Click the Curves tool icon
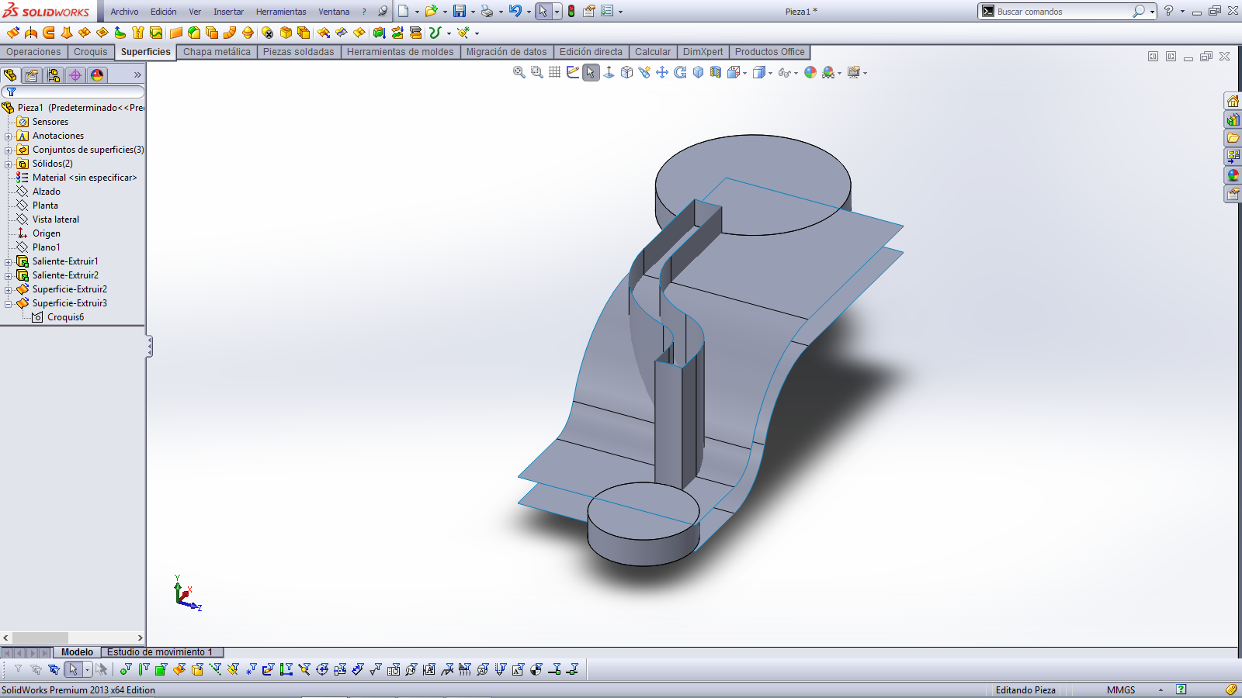This screenshot has height=698, width=1242. click(x=435, y=33)
